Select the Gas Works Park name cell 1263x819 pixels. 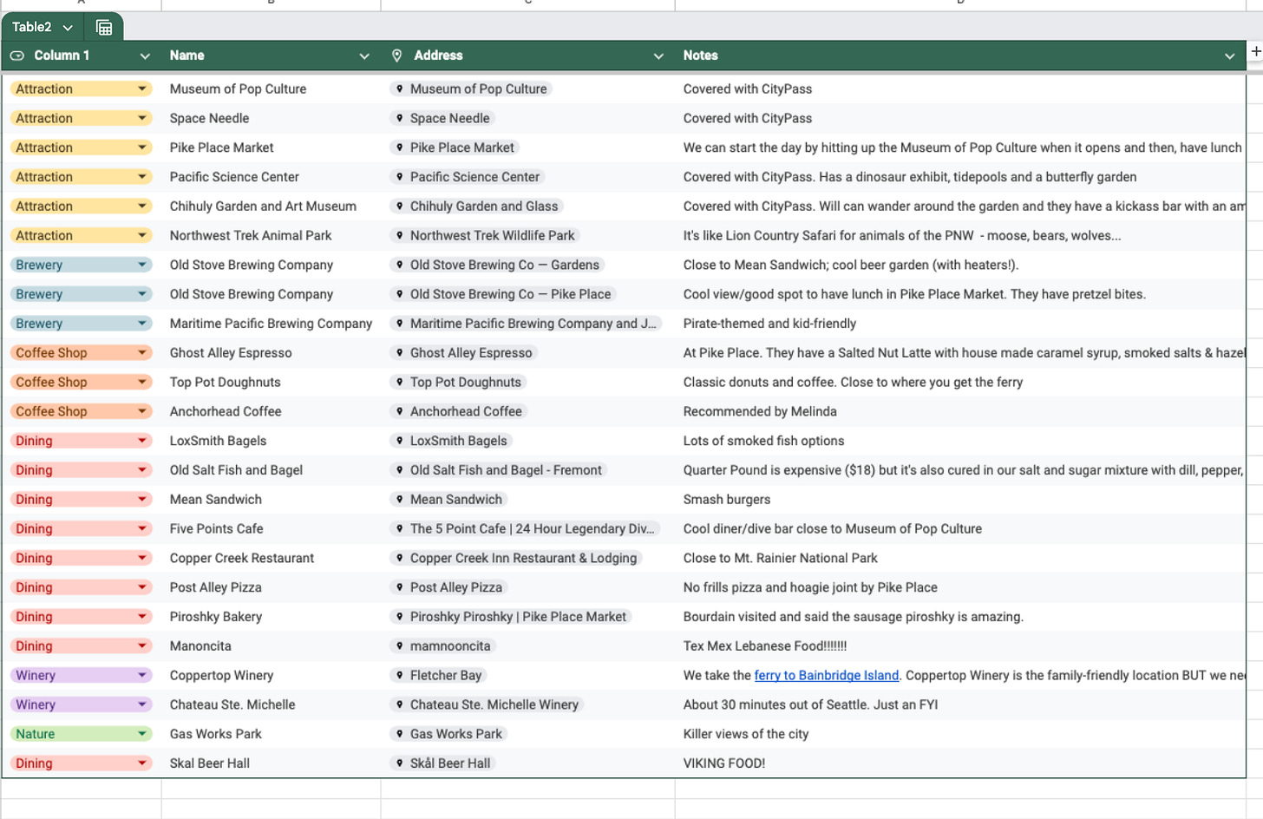[271, 734]
